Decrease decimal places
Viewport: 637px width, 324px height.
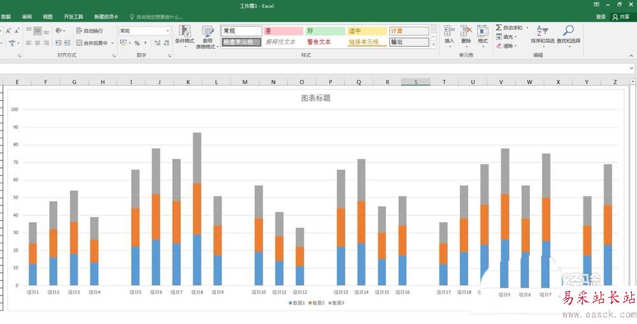(167, 43)
